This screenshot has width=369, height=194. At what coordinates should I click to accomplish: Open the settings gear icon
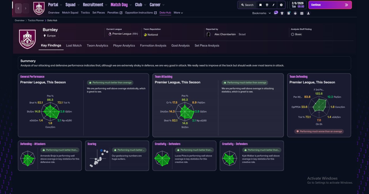(x=281, y=5)
